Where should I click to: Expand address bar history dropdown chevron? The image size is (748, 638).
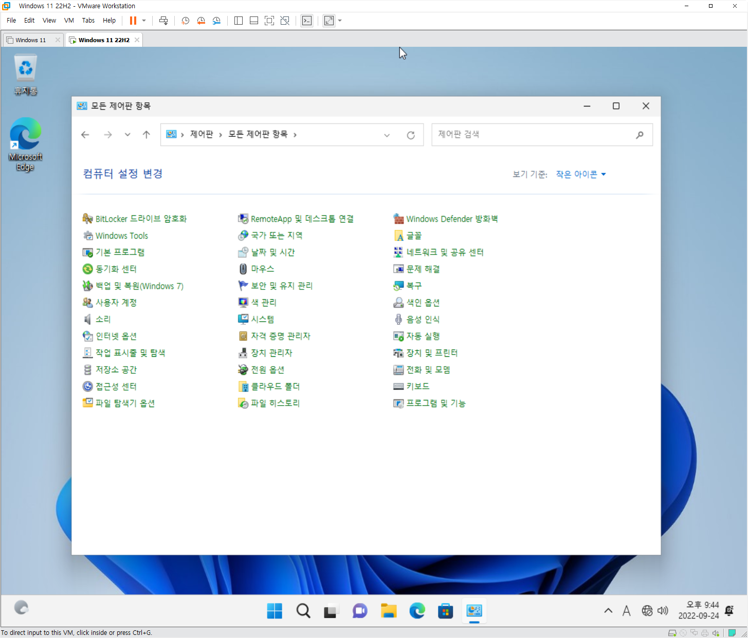pos(387,135)
